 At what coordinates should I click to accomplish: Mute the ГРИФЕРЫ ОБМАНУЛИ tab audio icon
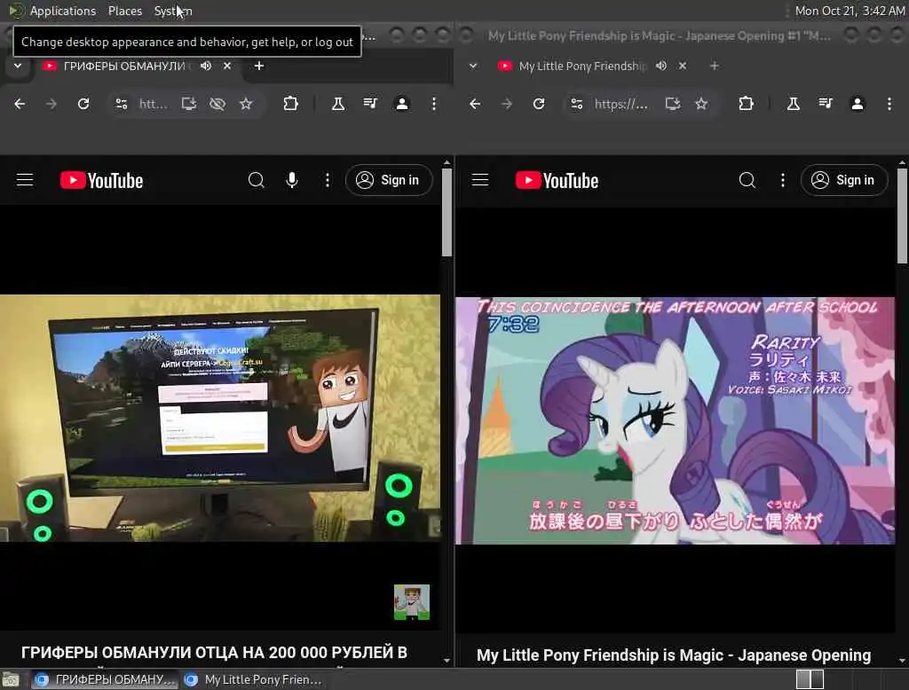tap(206, 66)
